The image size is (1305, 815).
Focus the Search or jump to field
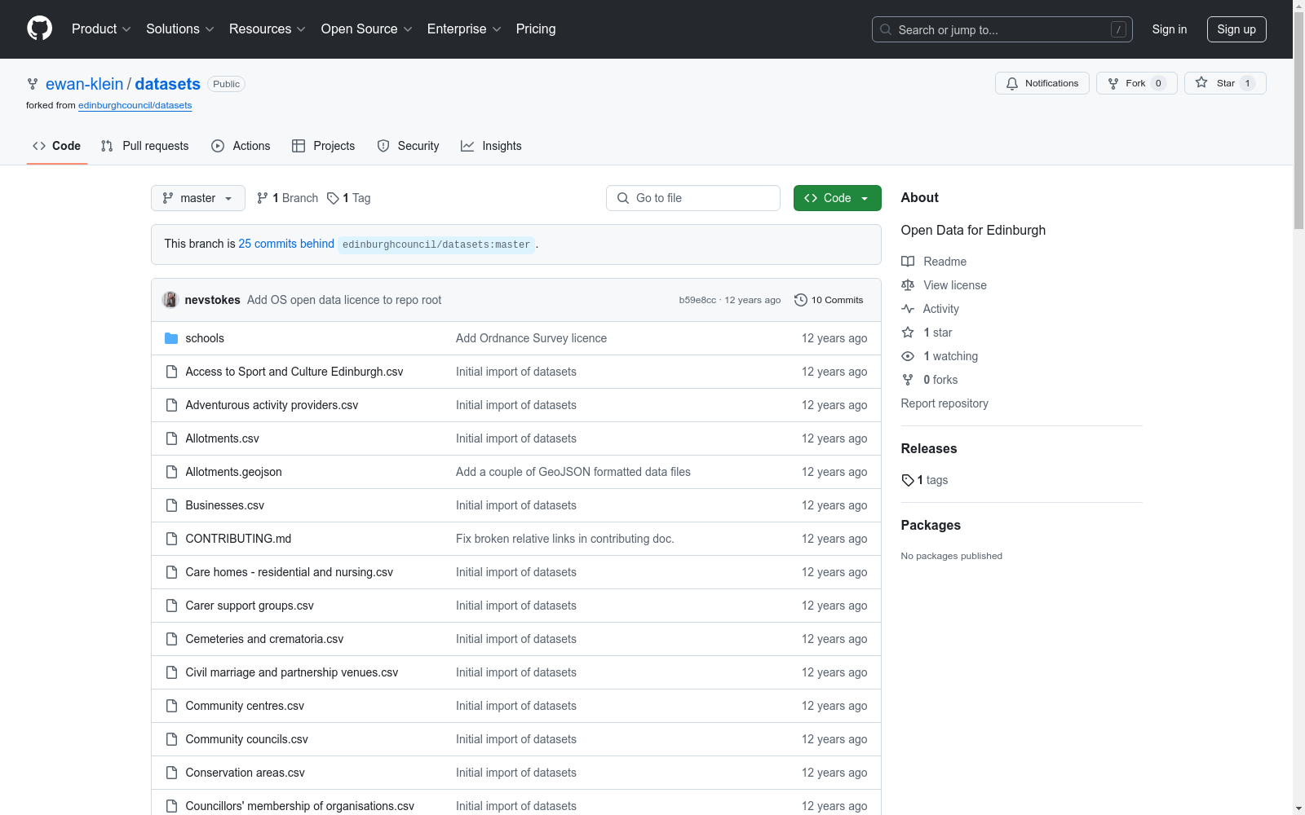[1002, 29]
